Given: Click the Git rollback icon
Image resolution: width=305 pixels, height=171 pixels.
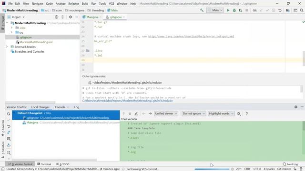Looking at the screenshot, I should pyautogui.click(x=280, y=10).
